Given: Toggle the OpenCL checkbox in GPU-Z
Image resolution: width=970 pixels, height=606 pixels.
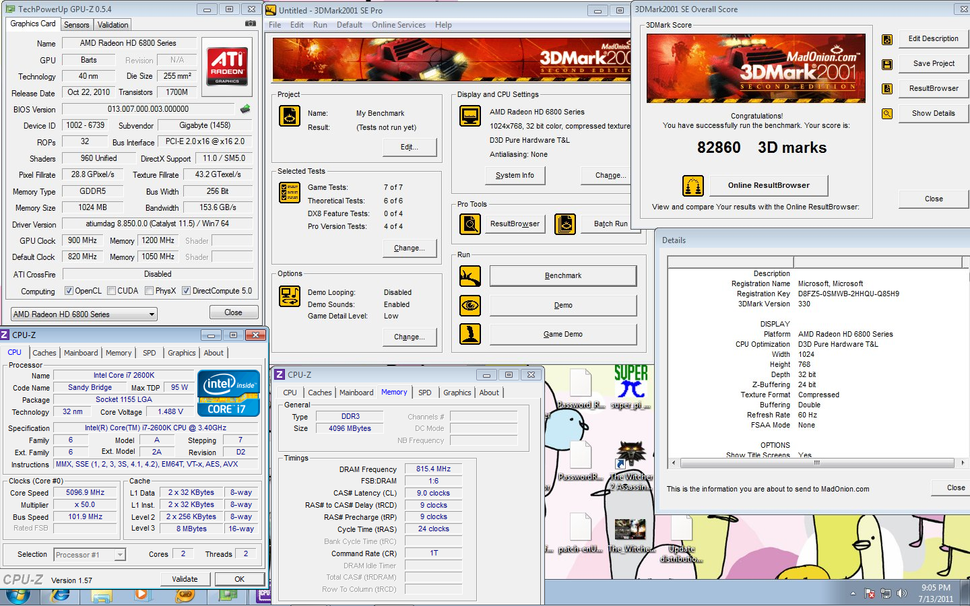Looking at the screenshot, I should [x=69, y=292].
